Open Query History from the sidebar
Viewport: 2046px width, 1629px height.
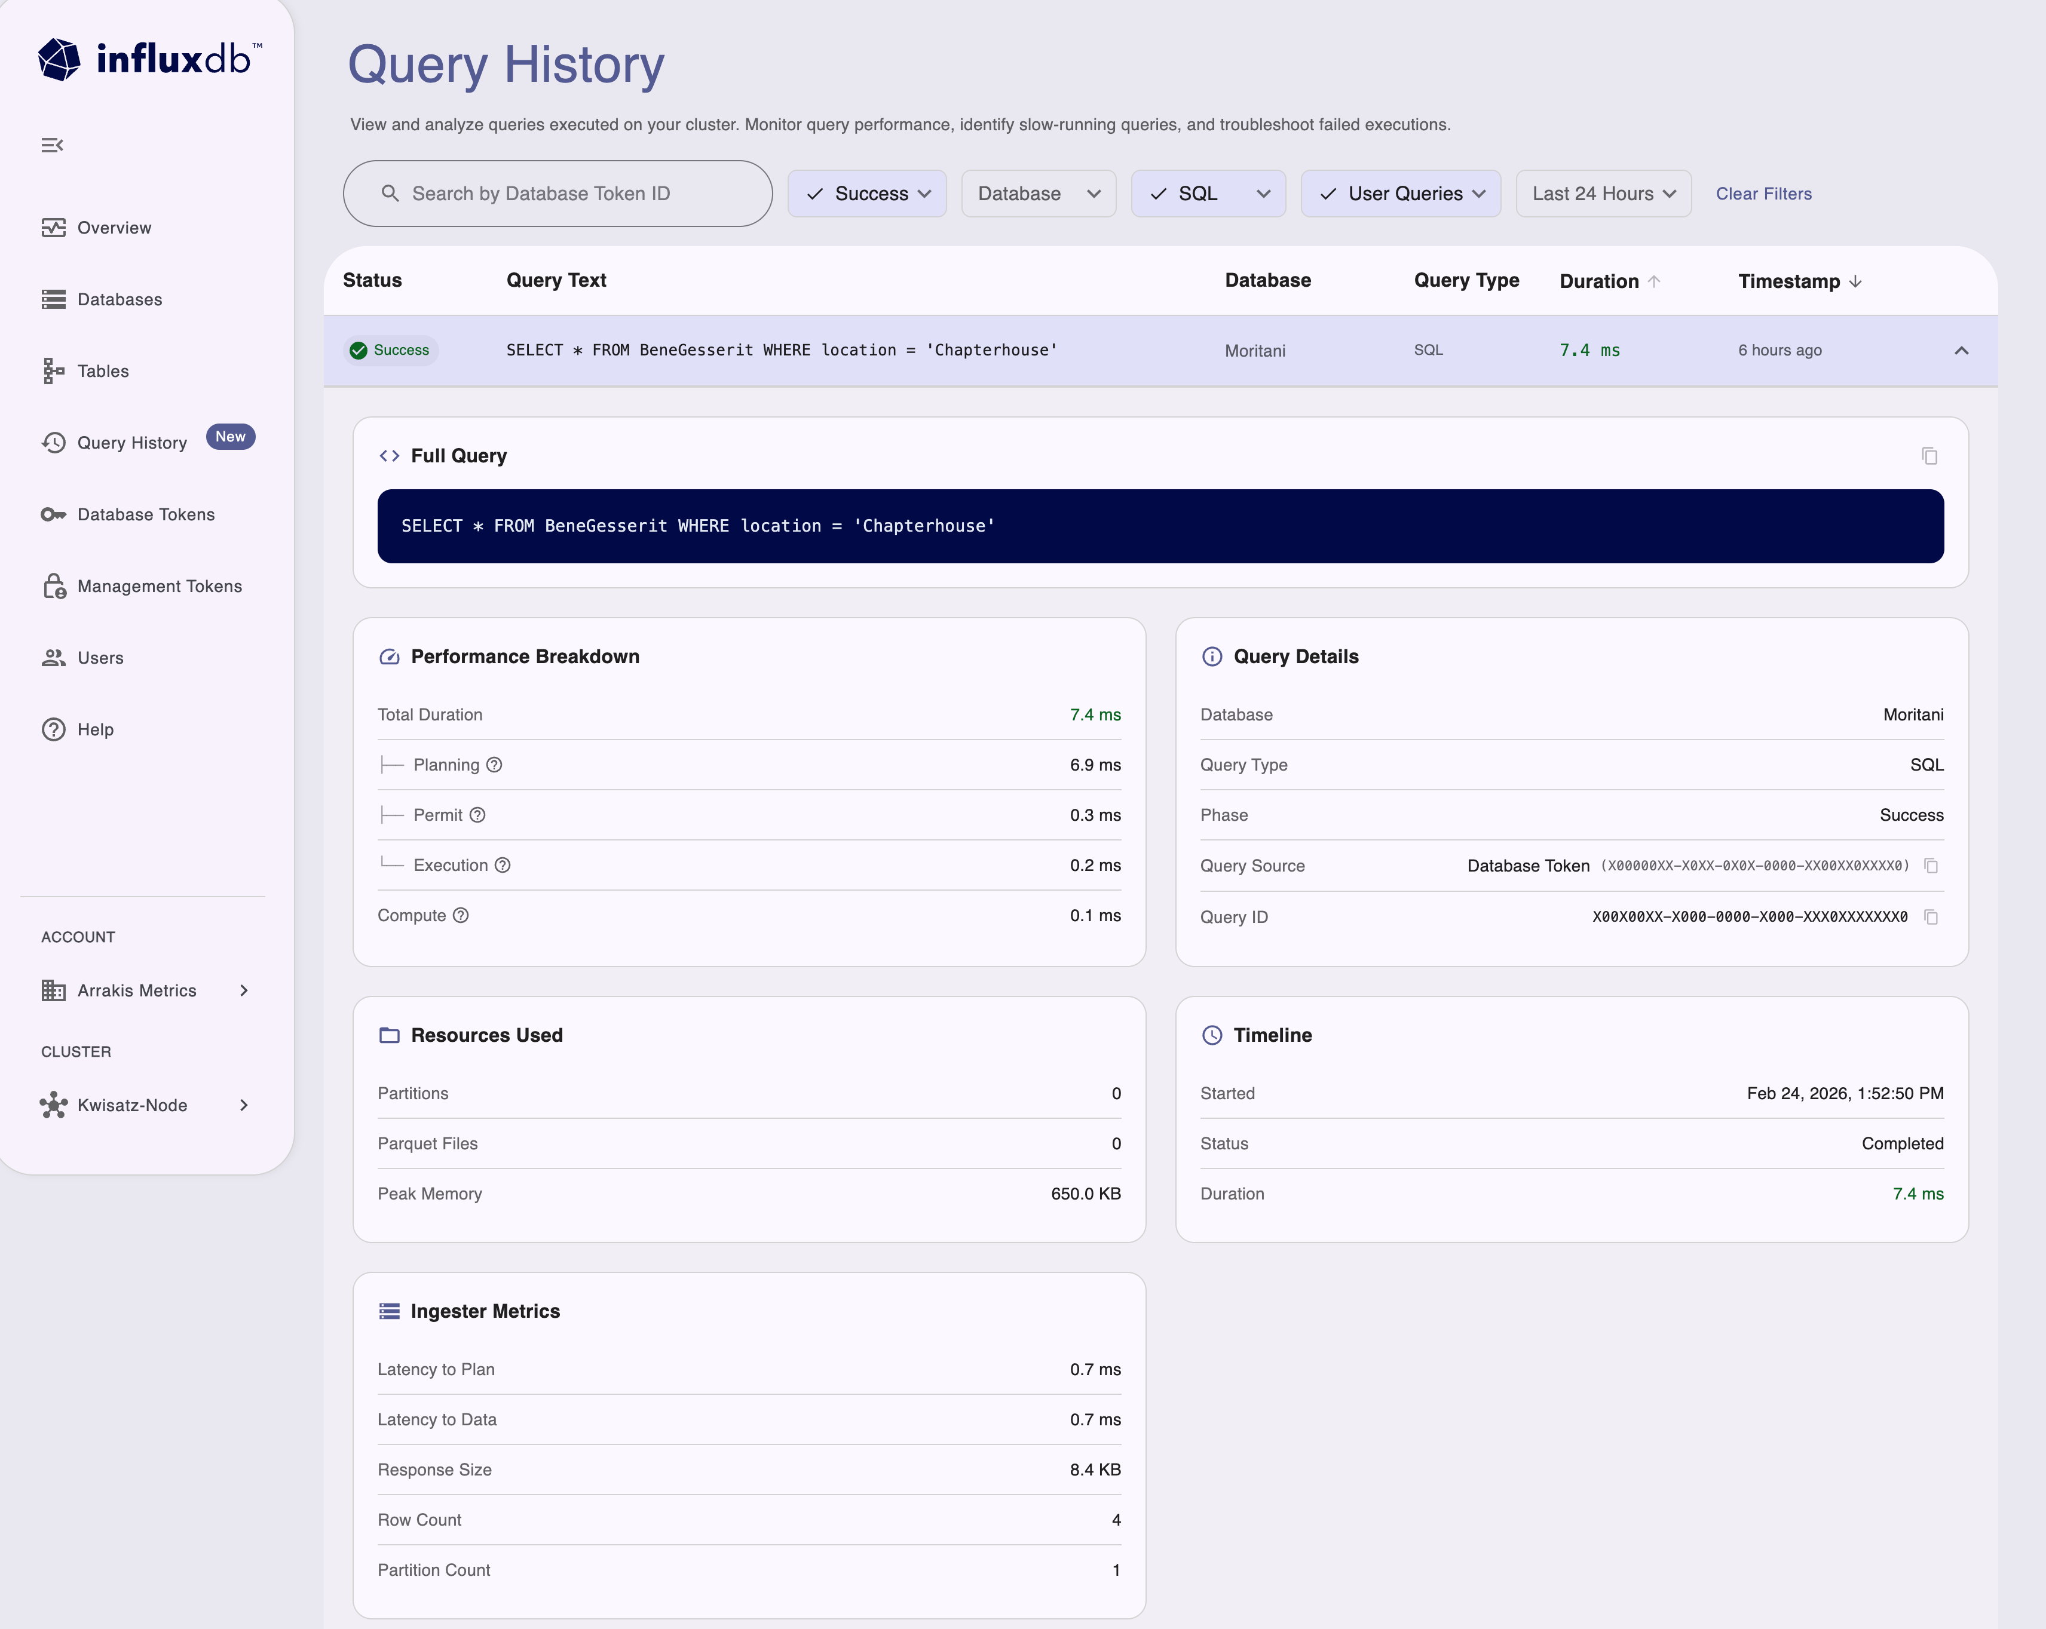[x=133, y=442]
